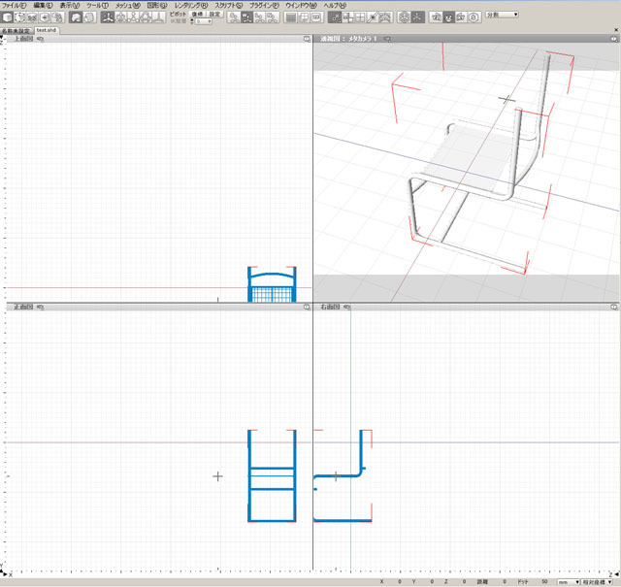Click the third hexagon icon before 分割 dropdown

pos(462,17)
